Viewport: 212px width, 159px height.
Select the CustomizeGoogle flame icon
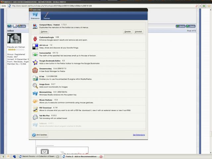point(35,39)
